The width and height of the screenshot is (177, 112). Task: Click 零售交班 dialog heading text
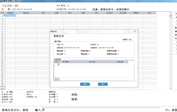coord(59,36)
